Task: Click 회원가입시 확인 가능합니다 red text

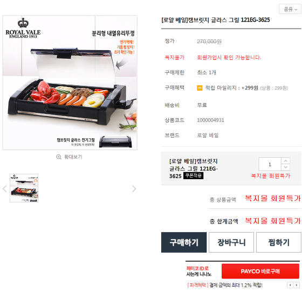Action: click(x=229, y=57)
